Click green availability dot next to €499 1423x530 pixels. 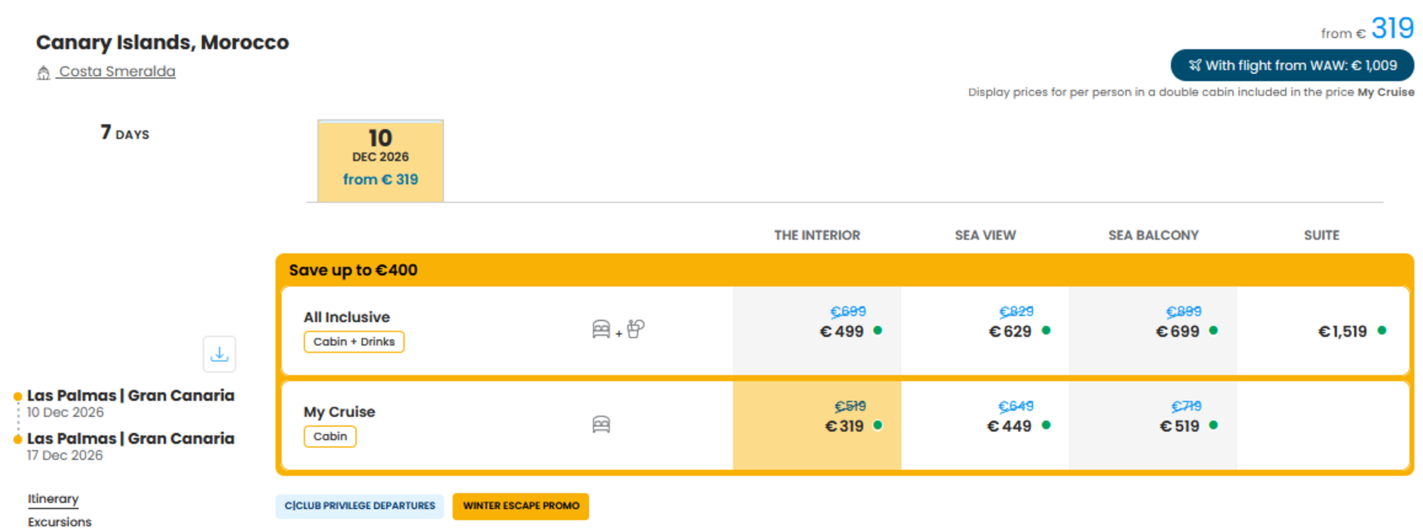[x=878, y=331]
